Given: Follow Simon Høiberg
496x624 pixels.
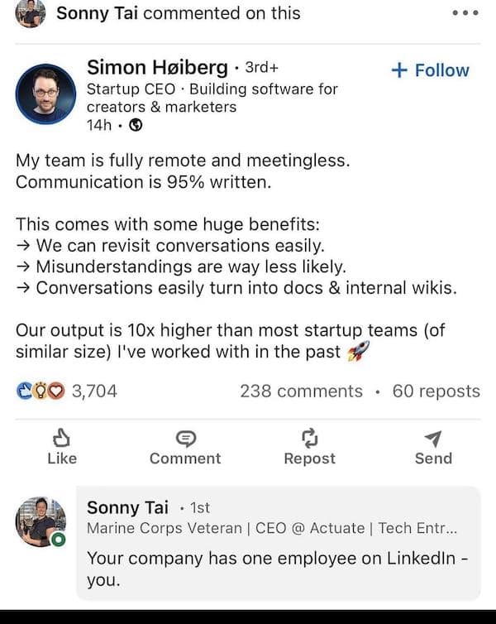Looking at the screenshot, I should click(x=429, y=70).
